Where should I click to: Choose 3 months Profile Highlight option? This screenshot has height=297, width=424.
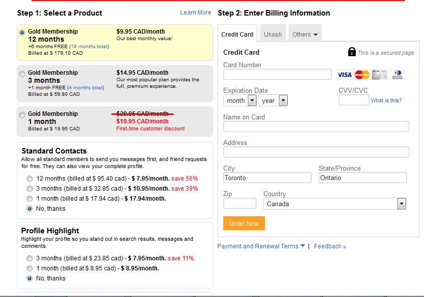coord(30,258)
